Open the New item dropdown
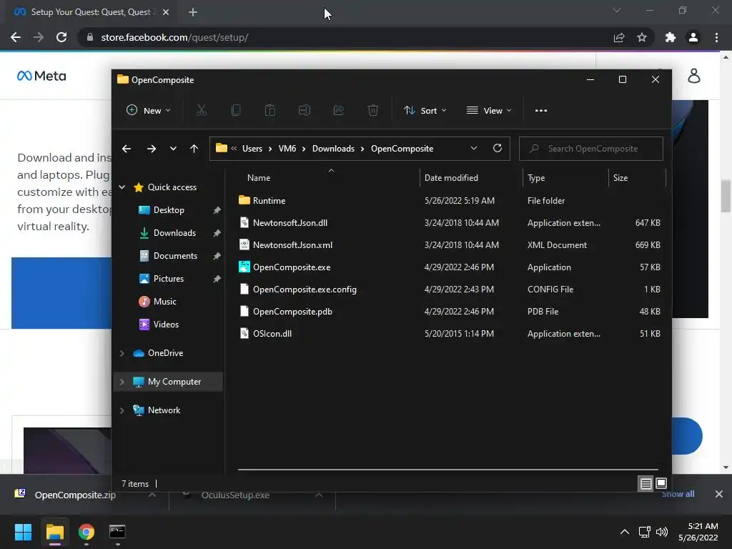Image resolution: width=732 pixels, height=549 pixels. 149,111
